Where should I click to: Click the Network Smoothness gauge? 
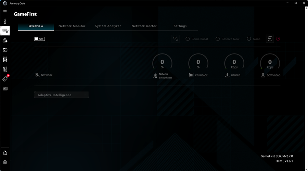(x=162, y=61)
